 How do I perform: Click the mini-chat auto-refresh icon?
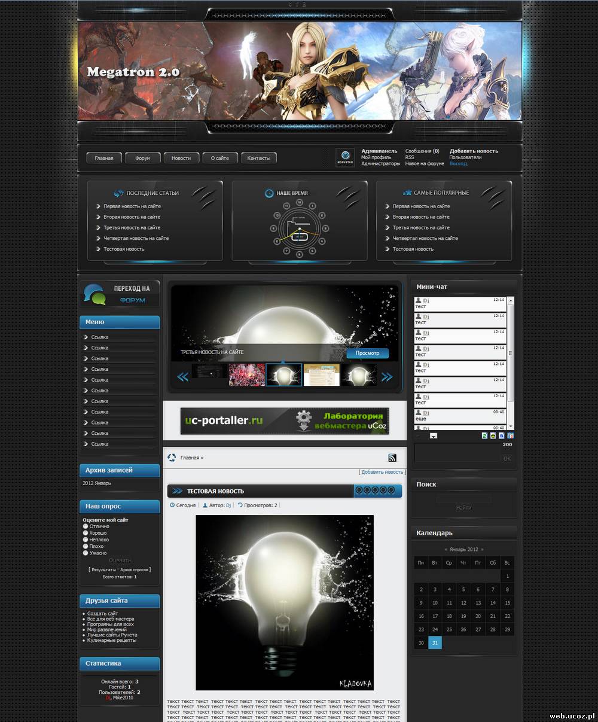(484, 435)
